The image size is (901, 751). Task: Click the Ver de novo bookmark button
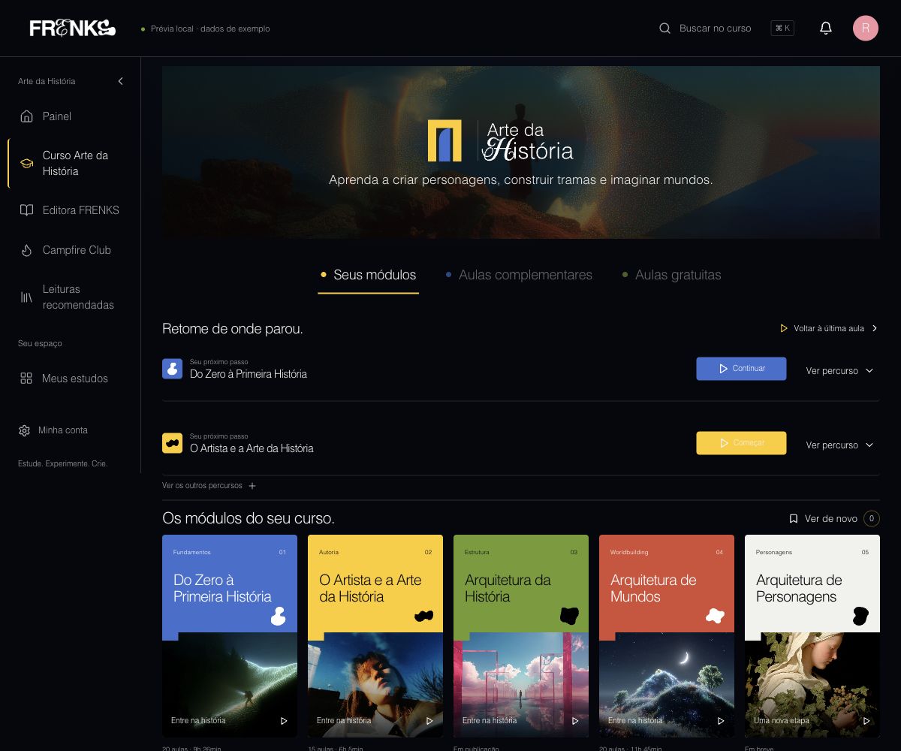(x=833, y=519)
